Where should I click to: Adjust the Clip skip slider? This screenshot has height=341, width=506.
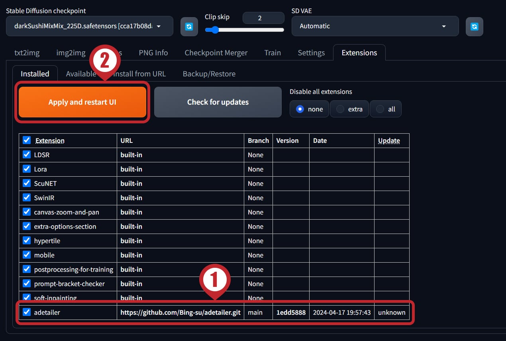click(x=245, y=30)
